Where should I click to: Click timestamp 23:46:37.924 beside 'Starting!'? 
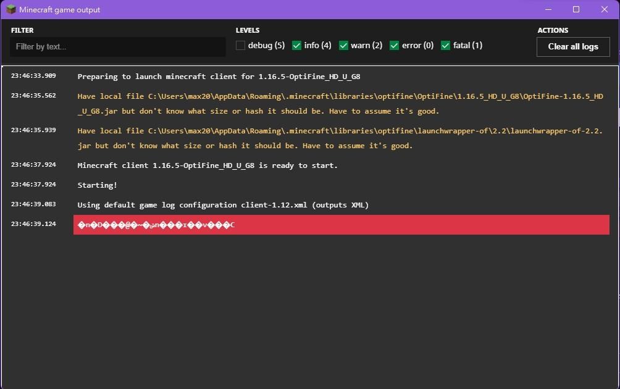pyautogui.click(x=33, y=184)
